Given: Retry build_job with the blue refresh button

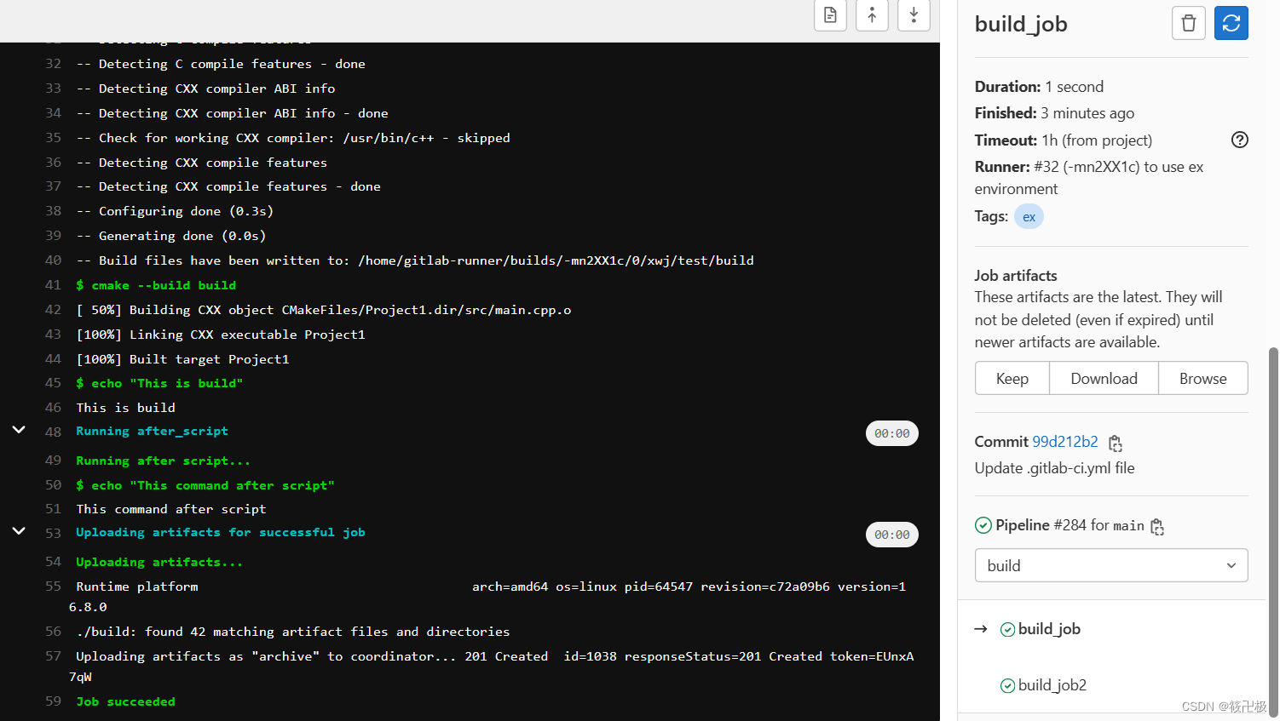Looking at the screenshot, I should click(1231, 23).
